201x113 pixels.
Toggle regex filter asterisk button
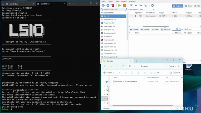click(x=126, y=9)
